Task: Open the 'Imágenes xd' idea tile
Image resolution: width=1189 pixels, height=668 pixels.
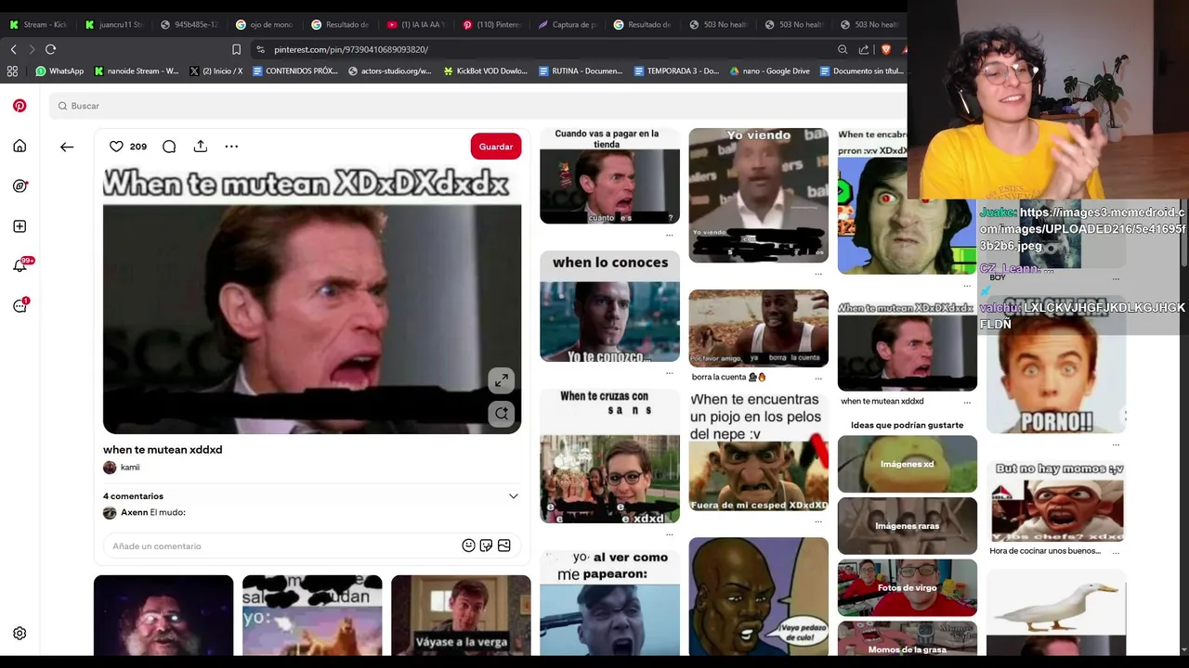Action: click(x=907, y=464)
